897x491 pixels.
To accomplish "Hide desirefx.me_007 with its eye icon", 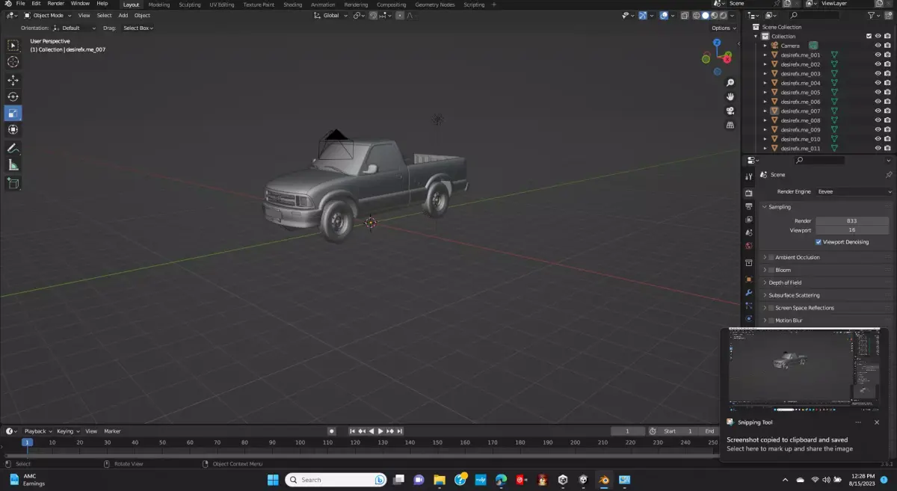I will 878,111.
